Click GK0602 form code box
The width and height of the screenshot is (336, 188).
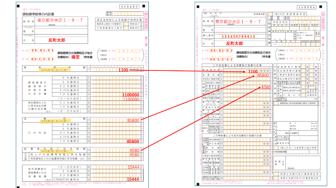[x=130, y=7]
